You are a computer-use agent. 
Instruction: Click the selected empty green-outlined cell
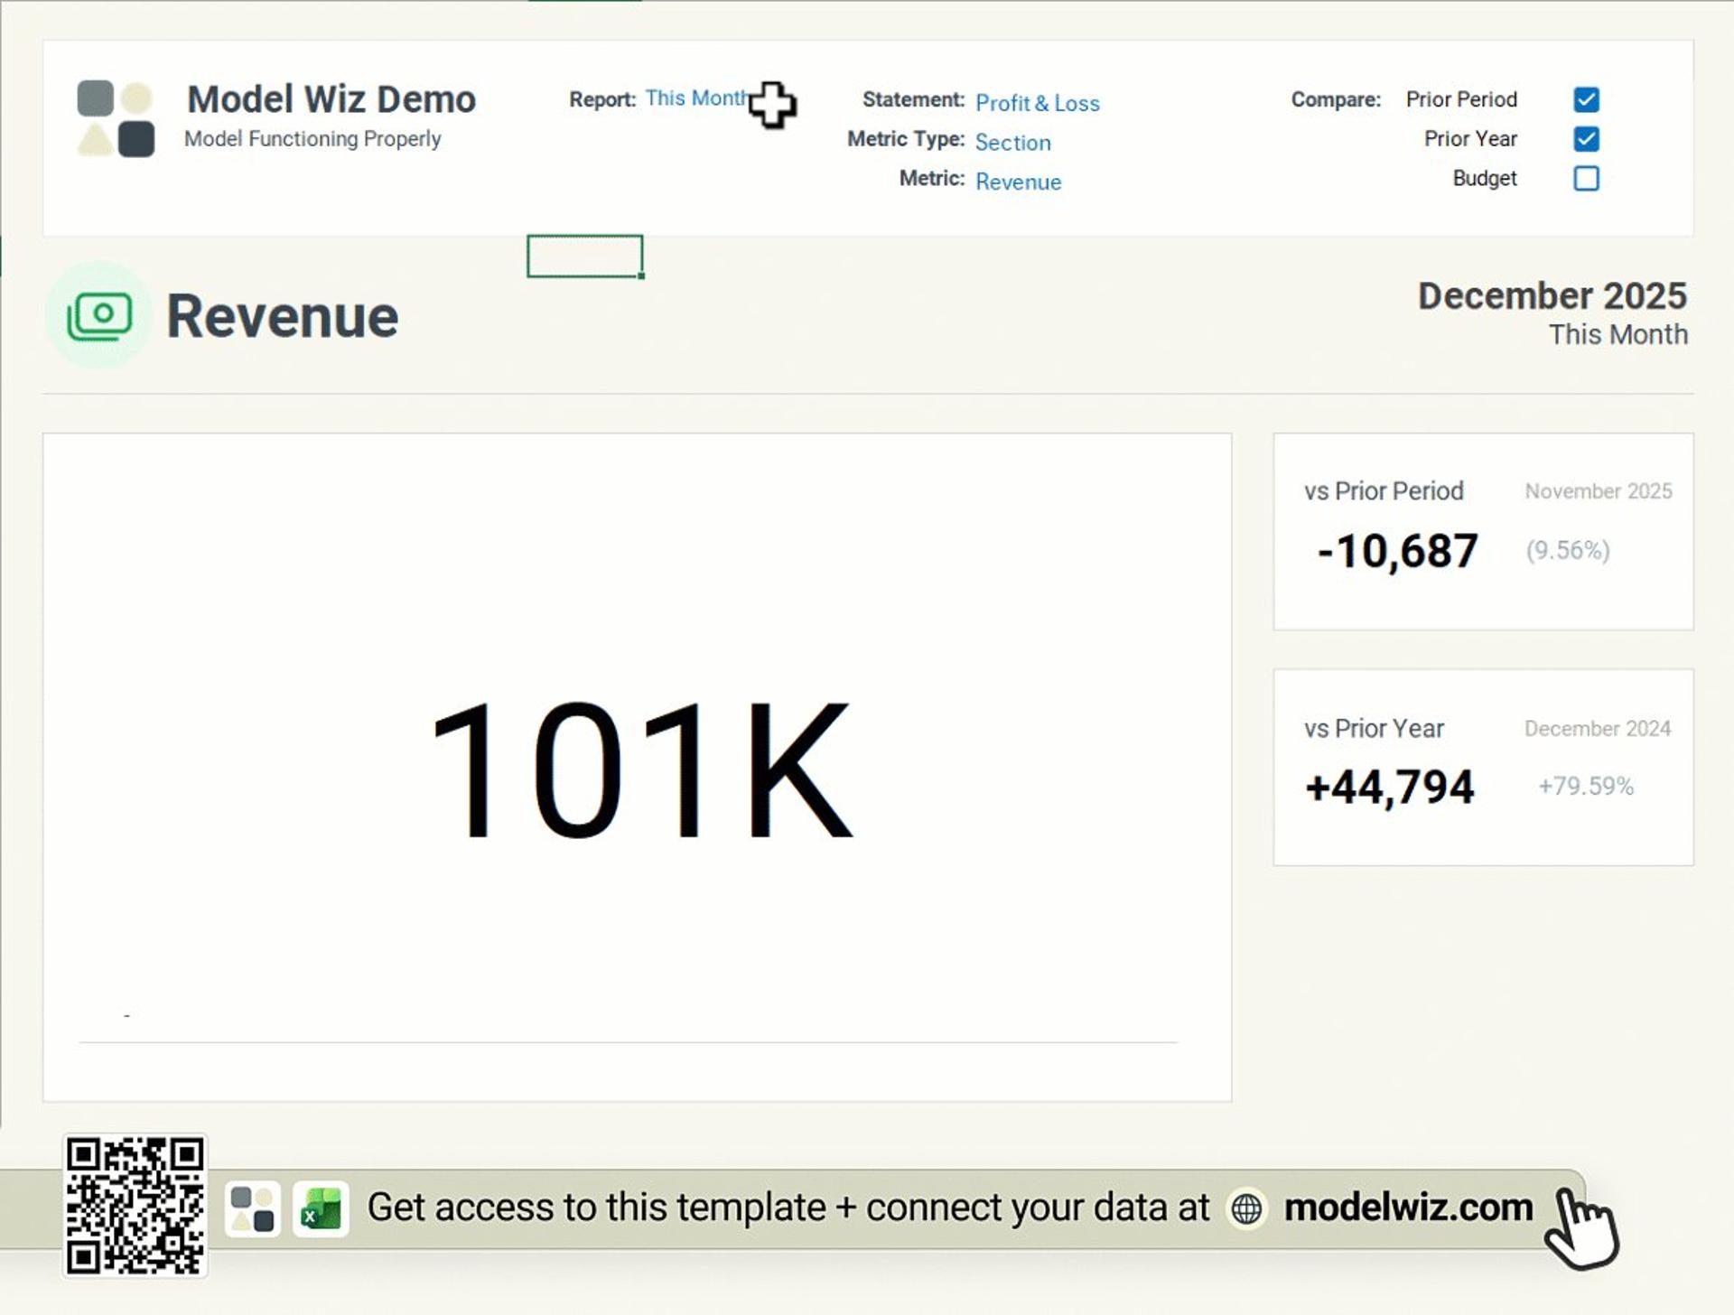pyautogui.click(x=584, y=256)
